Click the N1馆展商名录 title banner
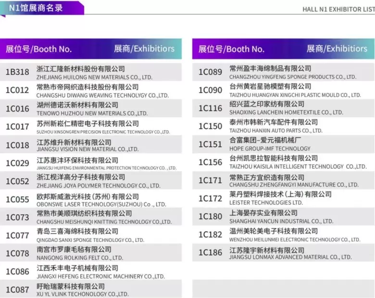Viewport: 375px width, 298px height. 42,8
